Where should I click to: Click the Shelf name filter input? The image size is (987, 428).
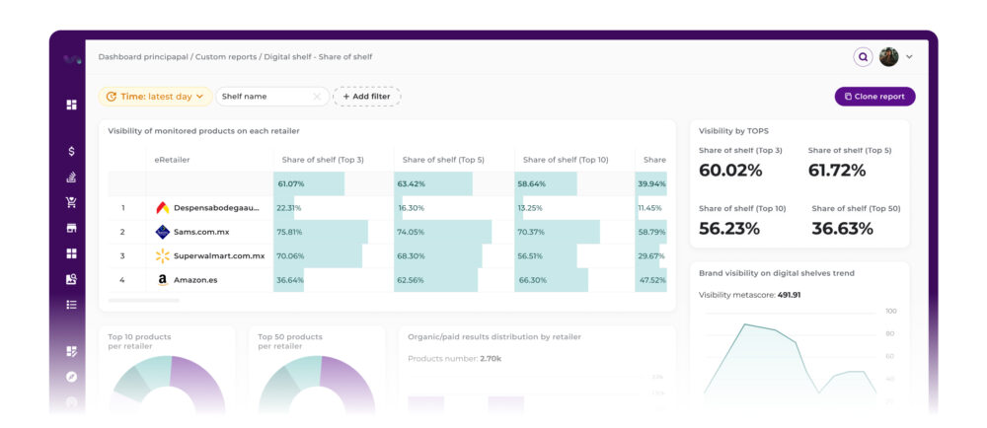(272, 97)
